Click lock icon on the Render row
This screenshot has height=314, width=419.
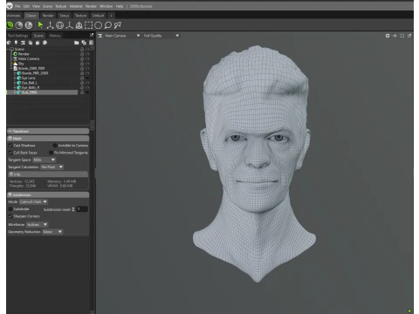[82, 54]
